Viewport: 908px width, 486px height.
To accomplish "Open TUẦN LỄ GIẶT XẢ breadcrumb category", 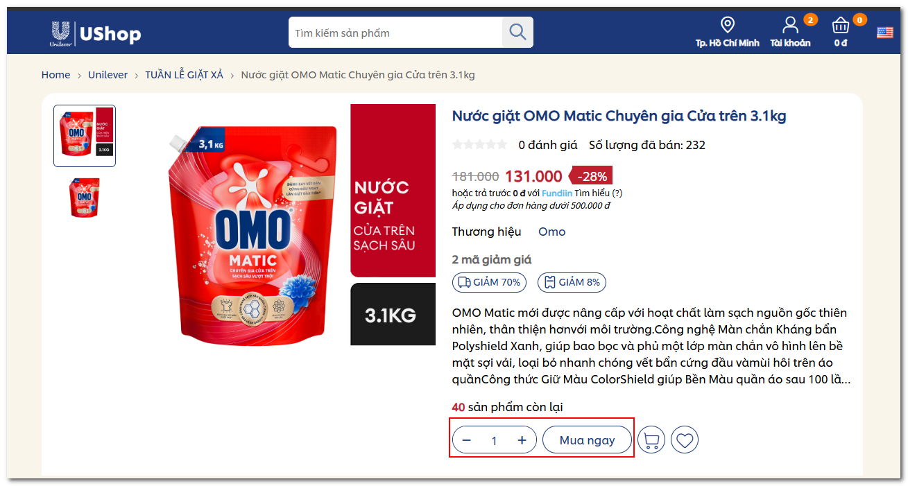I will click(x=184, y=75).
